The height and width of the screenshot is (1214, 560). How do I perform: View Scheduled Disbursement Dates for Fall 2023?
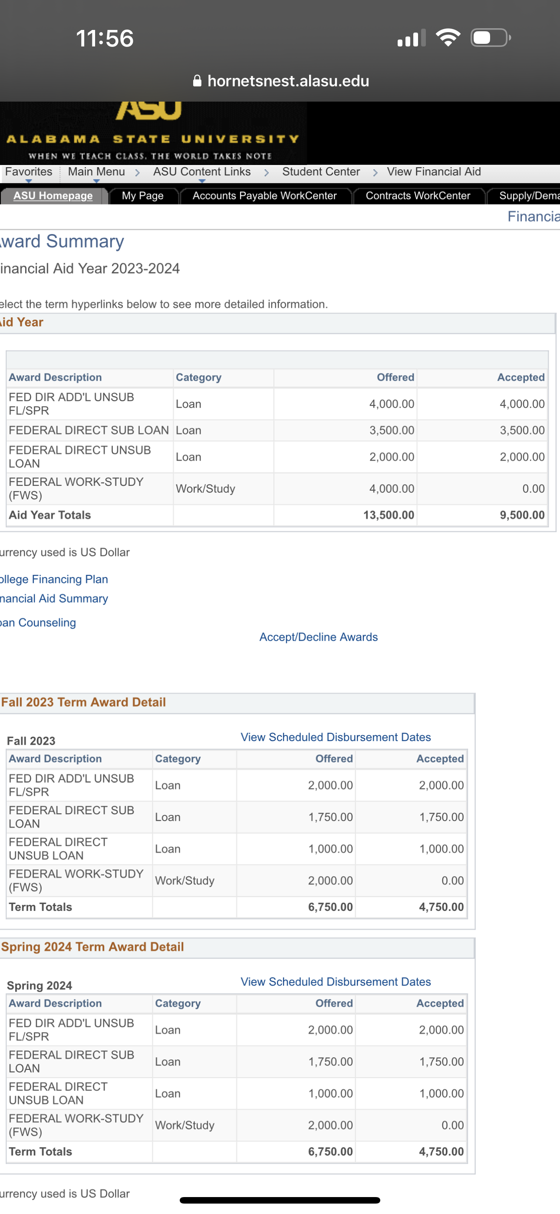pyautogui.click(x=336, y=737)
